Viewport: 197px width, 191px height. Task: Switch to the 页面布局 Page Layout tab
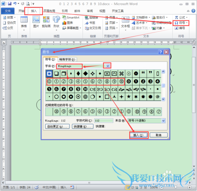point(49,11)
